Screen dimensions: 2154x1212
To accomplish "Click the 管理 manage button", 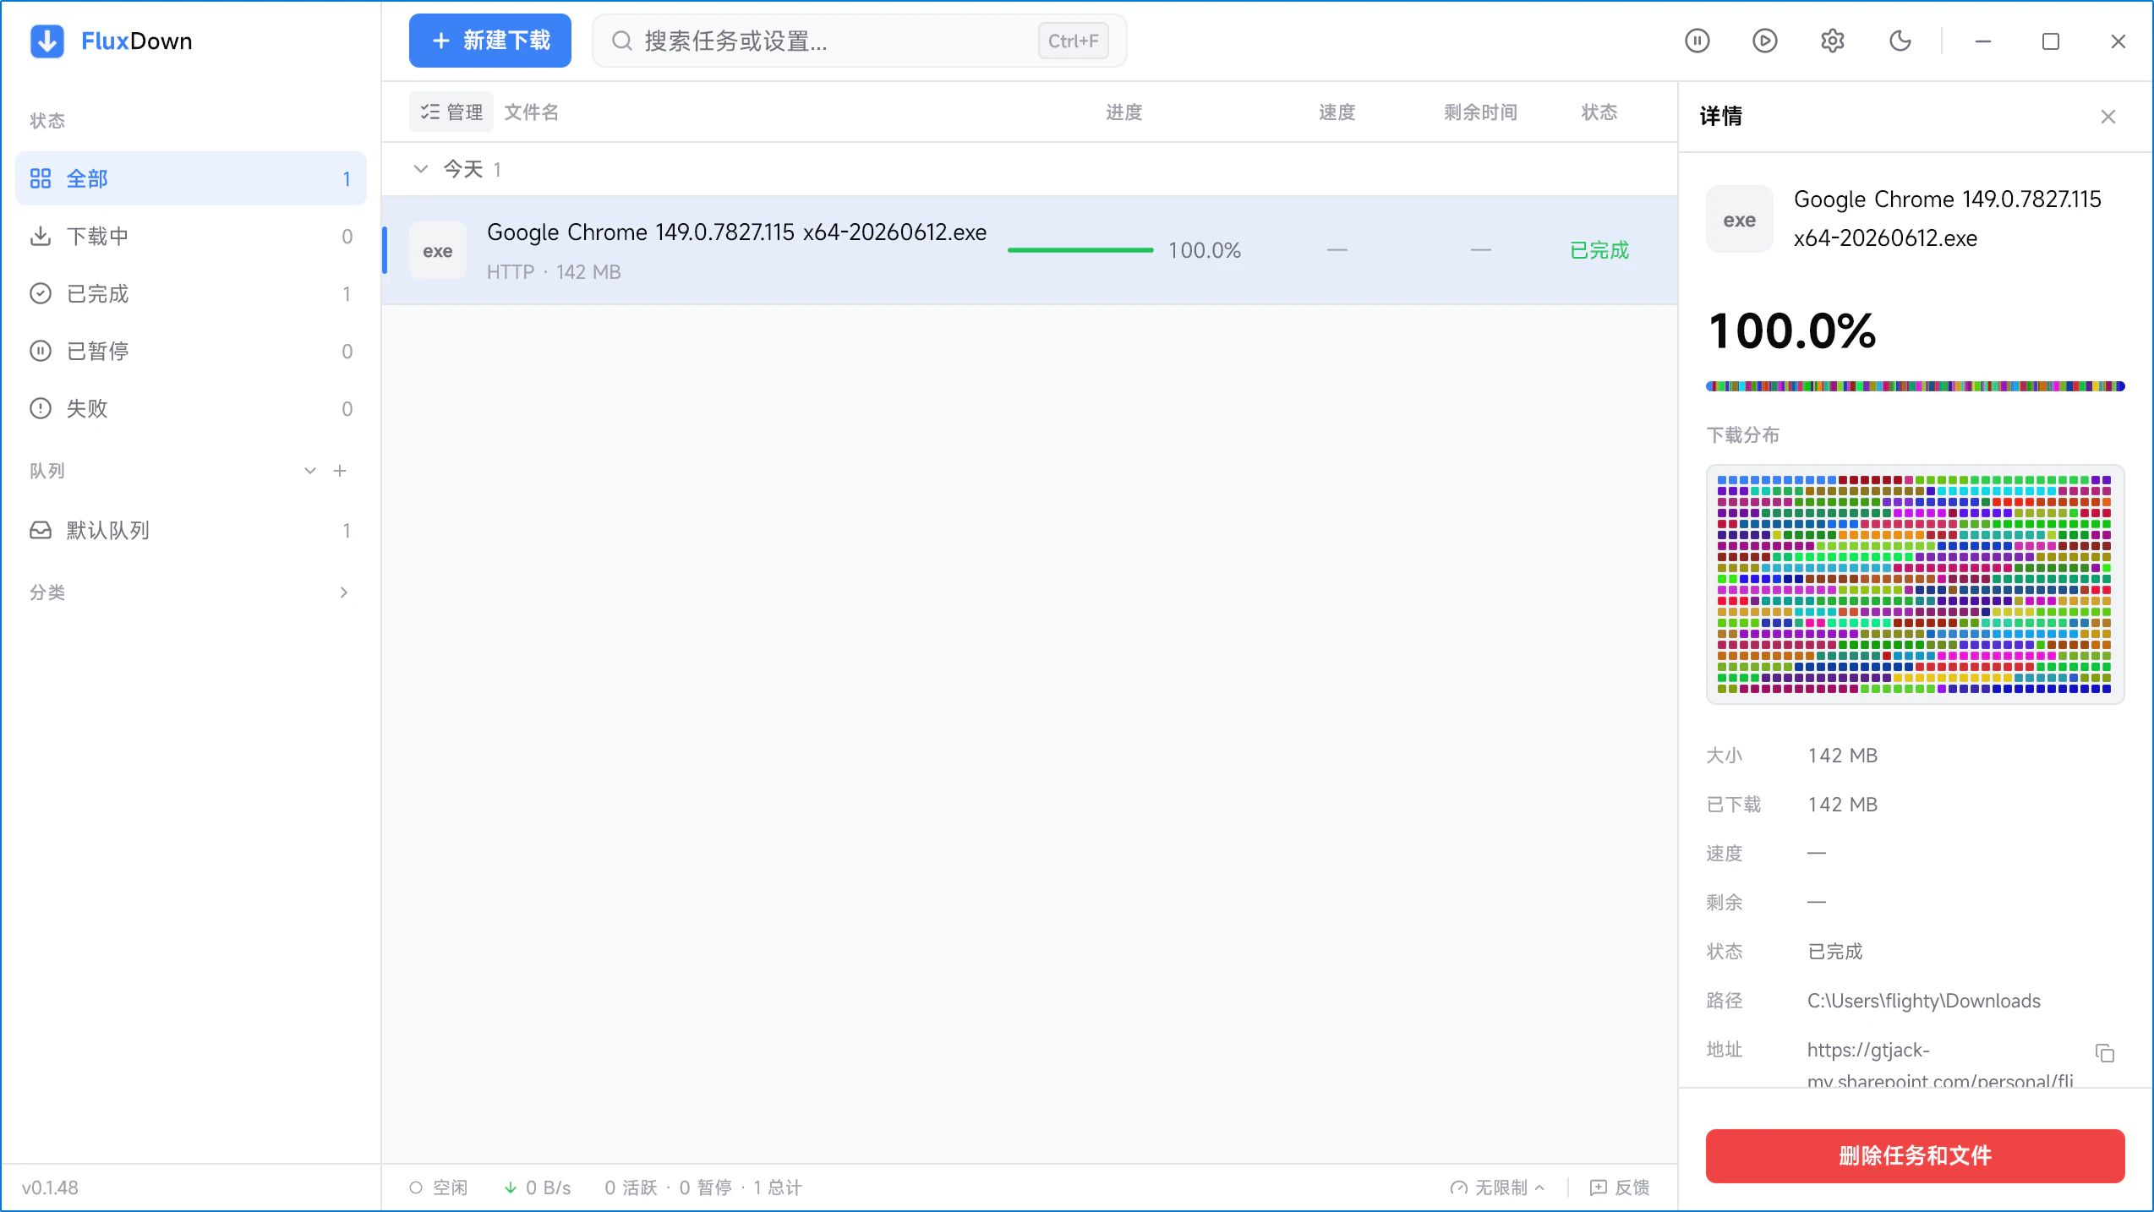I will click(451, 112).
